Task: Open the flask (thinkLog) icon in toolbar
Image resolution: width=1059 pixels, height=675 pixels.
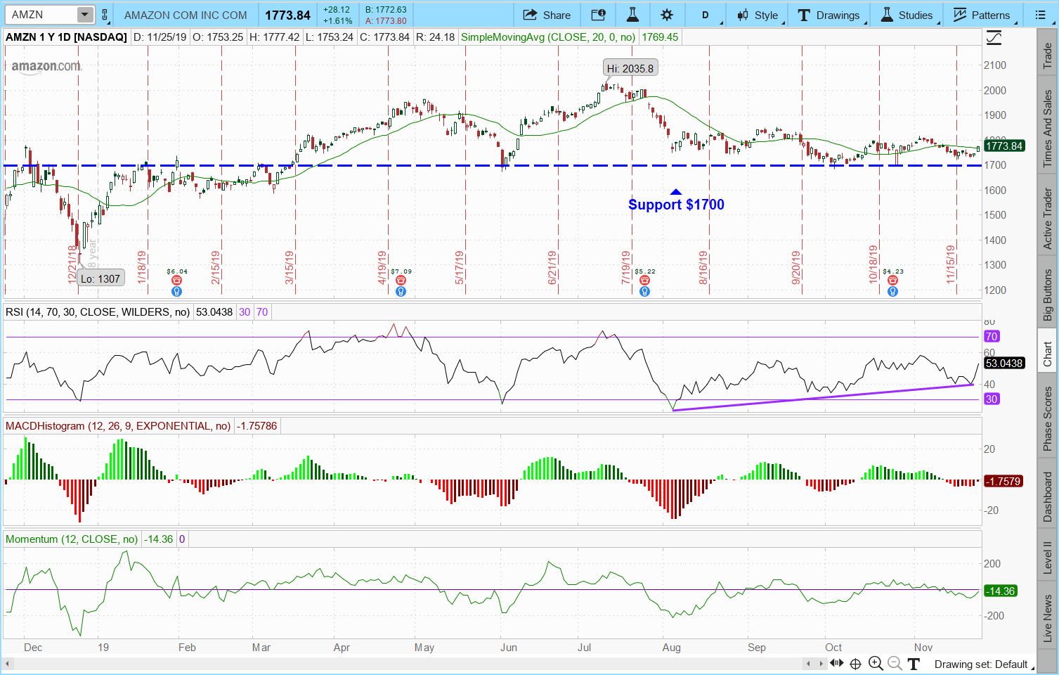Action: click(632, 15)
